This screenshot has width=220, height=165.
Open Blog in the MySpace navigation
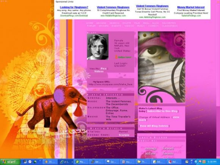point(156,23)
